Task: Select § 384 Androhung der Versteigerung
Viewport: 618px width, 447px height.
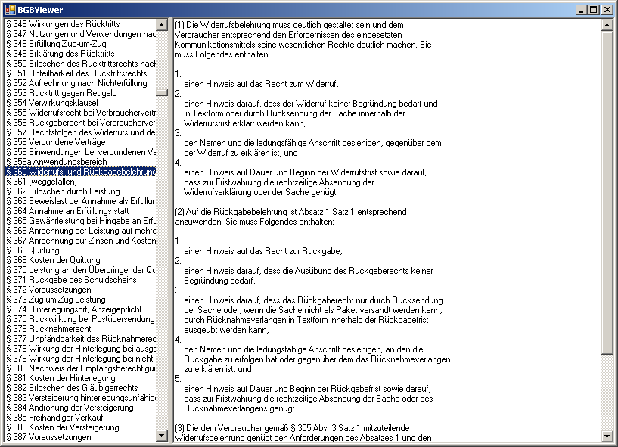Action: click(80, 408)
